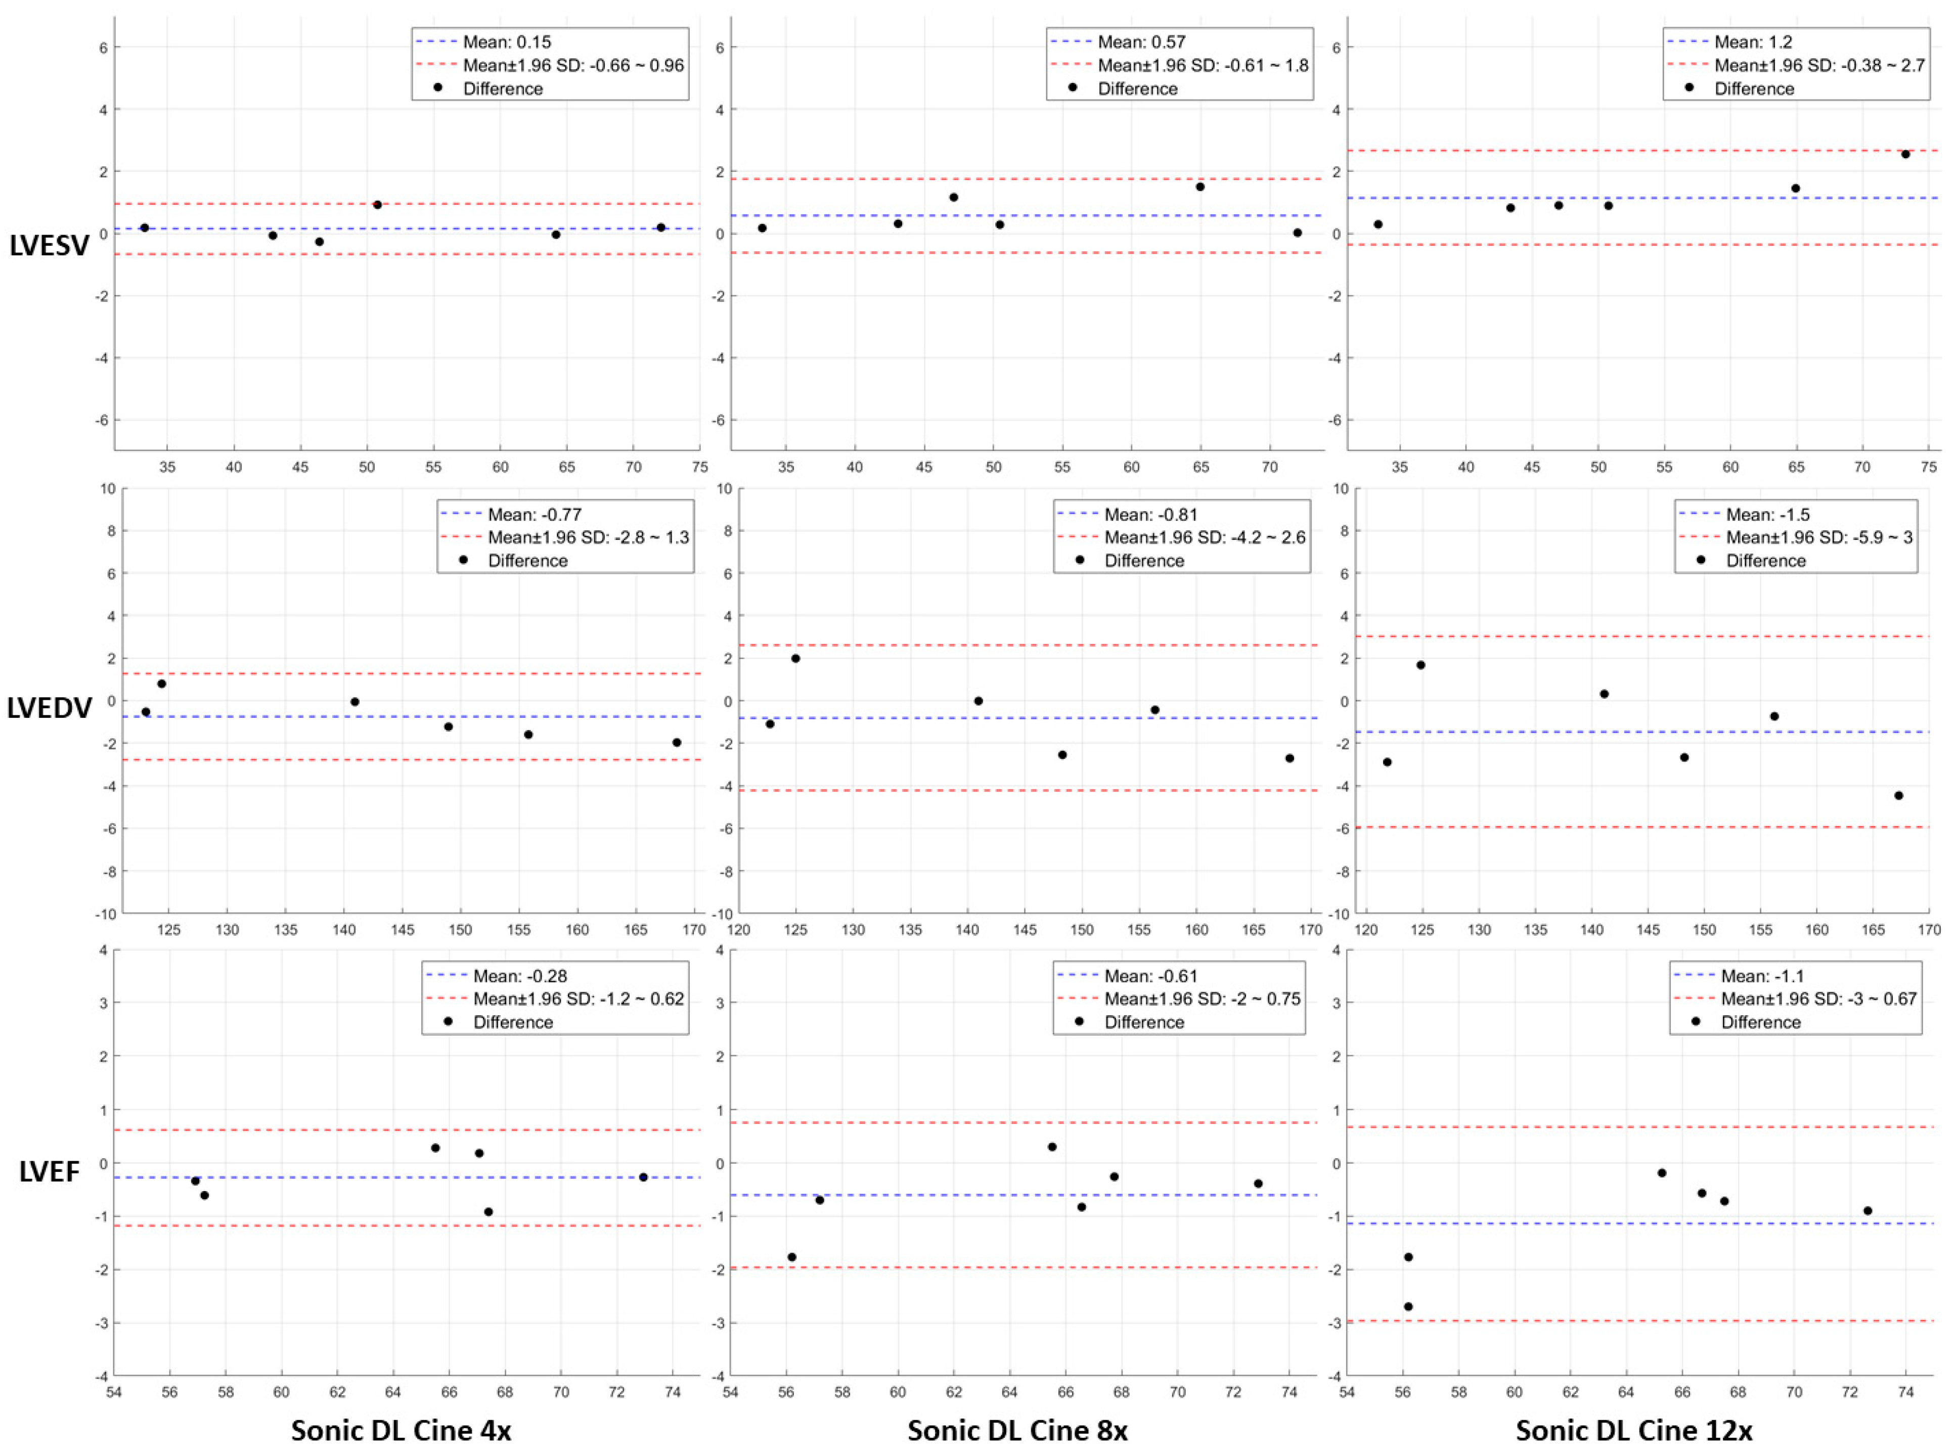
Task: Click the LVESV row label
Action: click(x=50, y=246)
